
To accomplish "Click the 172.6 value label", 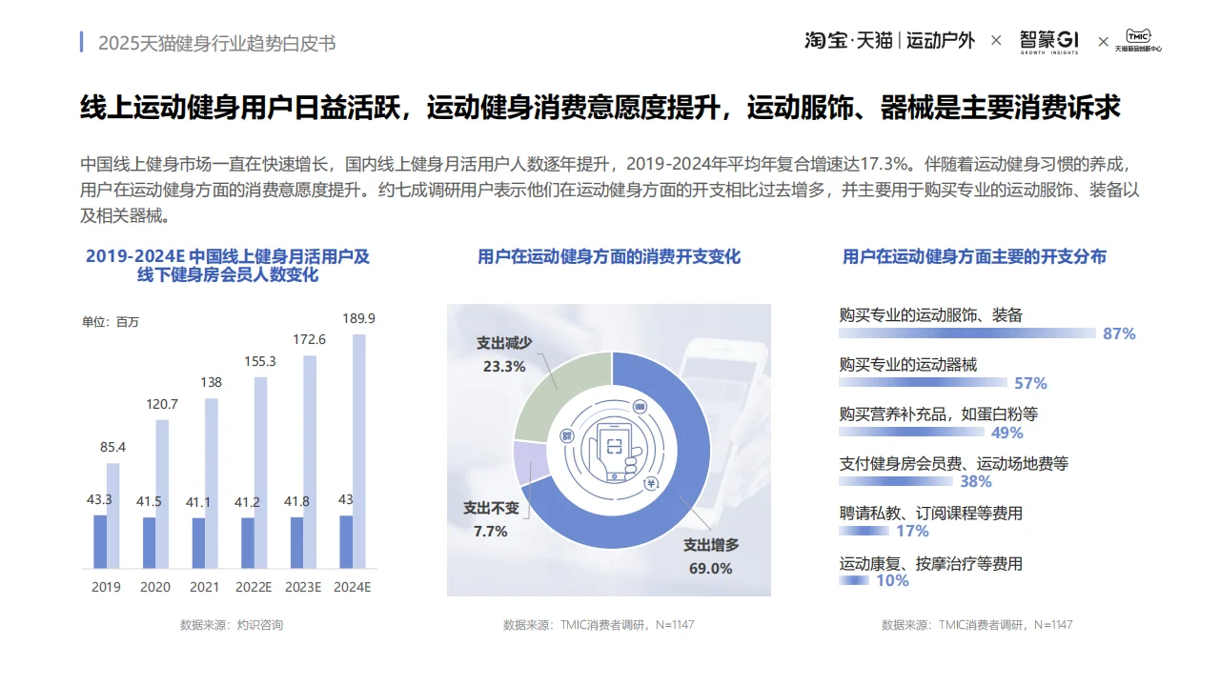I will (309, 339).
